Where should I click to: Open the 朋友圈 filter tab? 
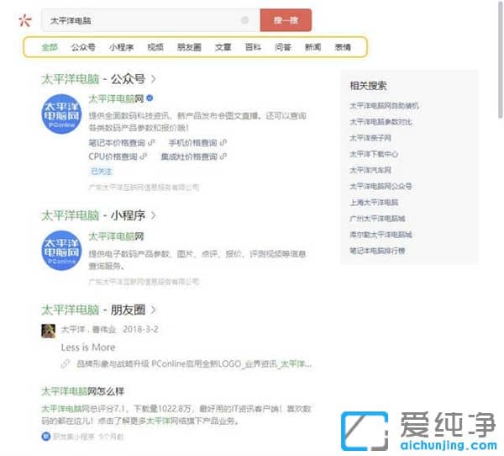pos(189,48)
